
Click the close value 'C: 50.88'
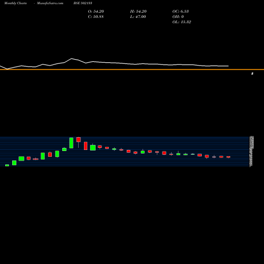click(x=96, y=16)
